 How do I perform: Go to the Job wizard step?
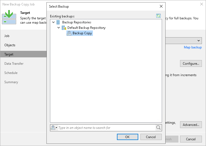7,36
